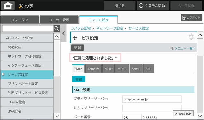Select the SMTP tab
Screen dimensions: 204x120
click(x=78, y=69)
